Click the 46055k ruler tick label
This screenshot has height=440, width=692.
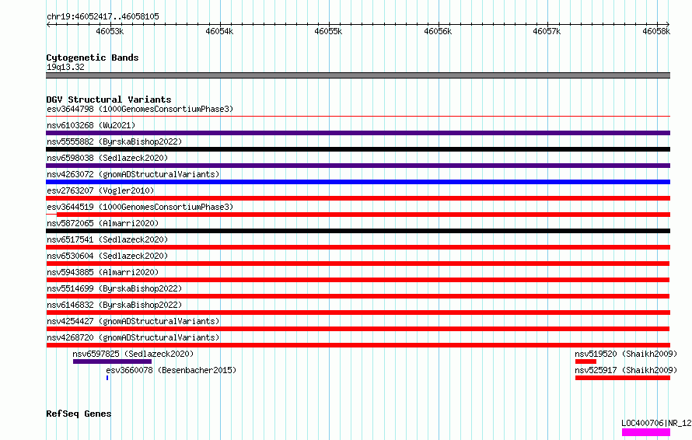tap(328, 31)
